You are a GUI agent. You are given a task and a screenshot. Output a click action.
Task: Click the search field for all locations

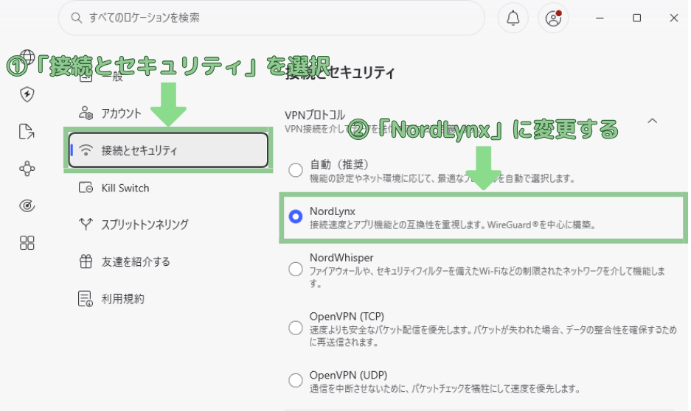click(x=271, y=18)
